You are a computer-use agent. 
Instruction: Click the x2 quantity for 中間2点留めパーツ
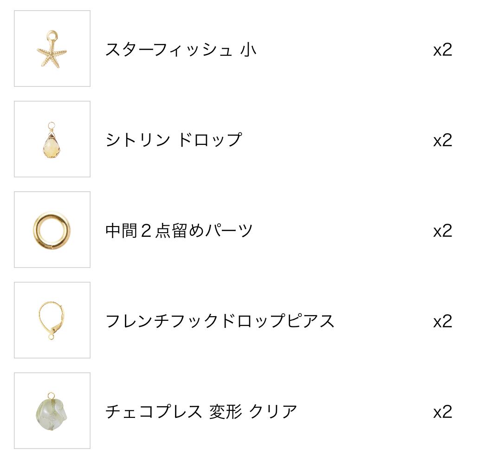point(442,231)
